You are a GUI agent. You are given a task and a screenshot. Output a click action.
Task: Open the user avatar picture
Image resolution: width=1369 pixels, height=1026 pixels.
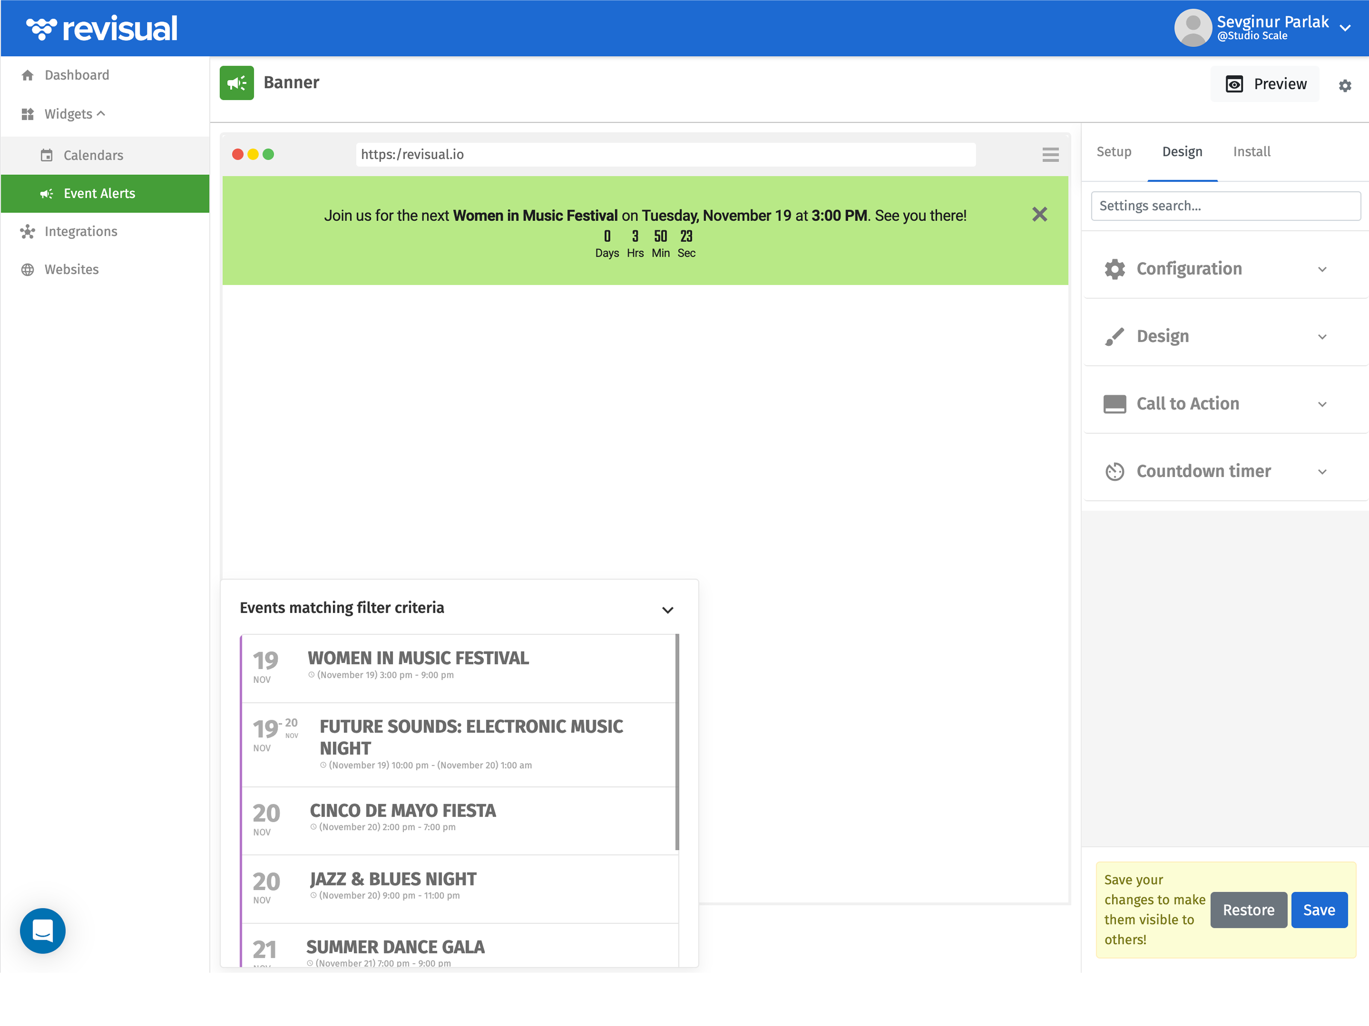[x=1193, y=28]
